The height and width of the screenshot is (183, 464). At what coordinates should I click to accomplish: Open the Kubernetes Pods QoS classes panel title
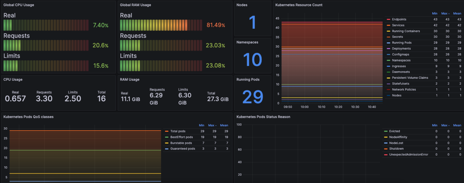(x=28, y=117)
